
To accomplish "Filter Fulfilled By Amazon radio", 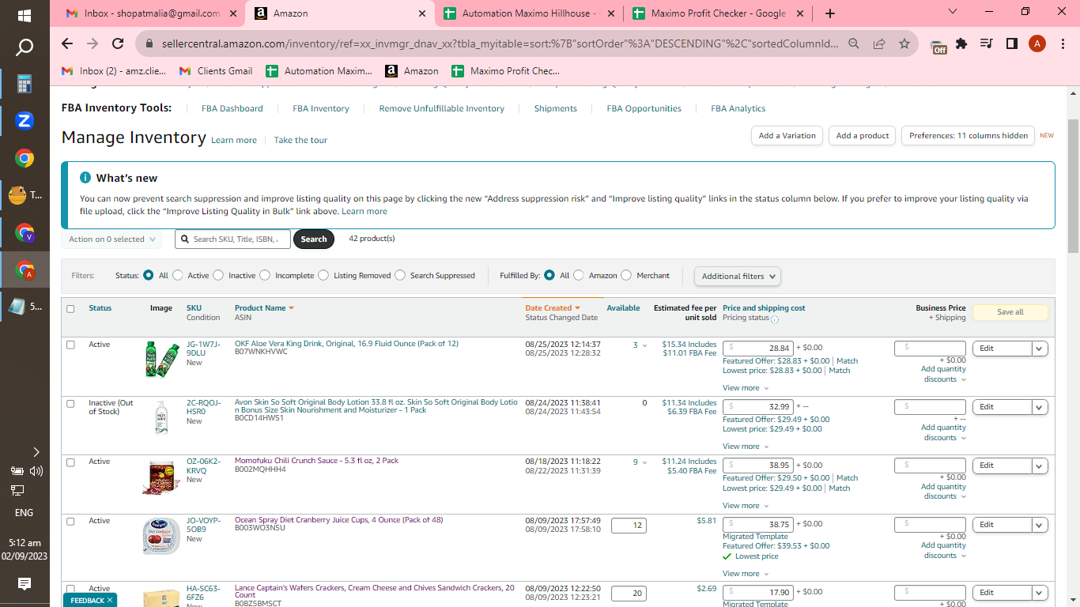I will (x=579, y=275).
